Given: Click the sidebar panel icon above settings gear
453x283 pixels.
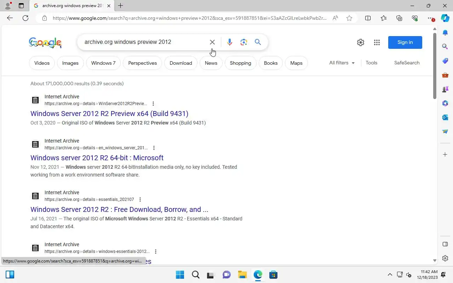Looking at the screenshot, I should click(445, 244).
